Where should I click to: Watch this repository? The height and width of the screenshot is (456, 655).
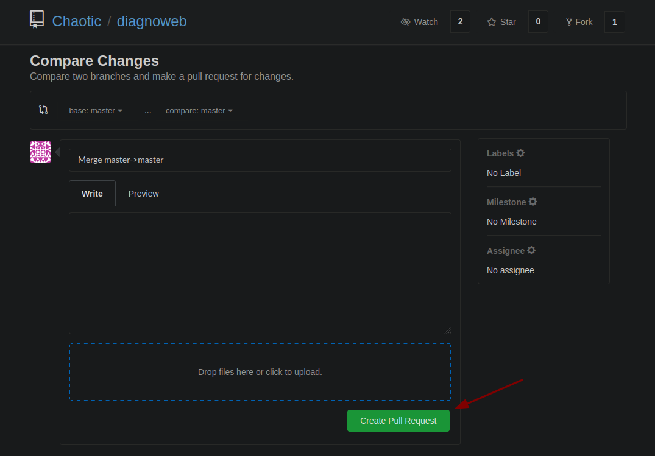click(419, 22)
